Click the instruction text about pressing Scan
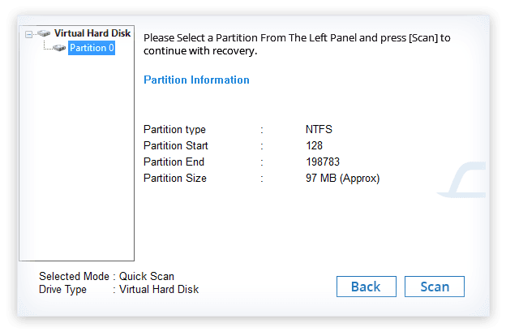 [x=297, y=45]
